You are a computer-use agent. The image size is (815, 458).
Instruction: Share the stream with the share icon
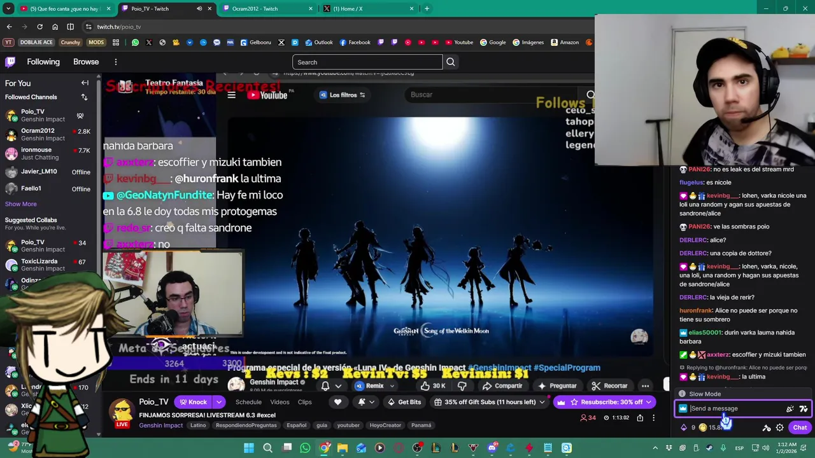[640, 417]
